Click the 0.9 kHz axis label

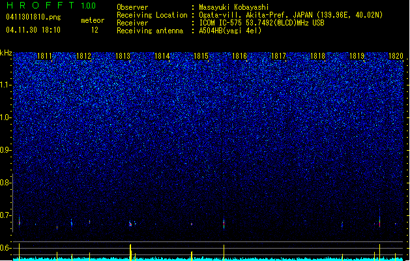click(5, 150)
